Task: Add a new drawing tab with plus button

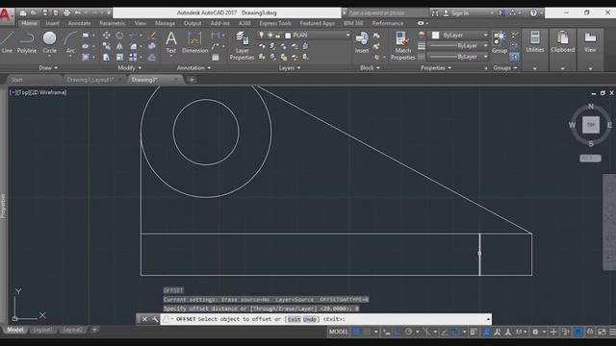Action: 192,80
